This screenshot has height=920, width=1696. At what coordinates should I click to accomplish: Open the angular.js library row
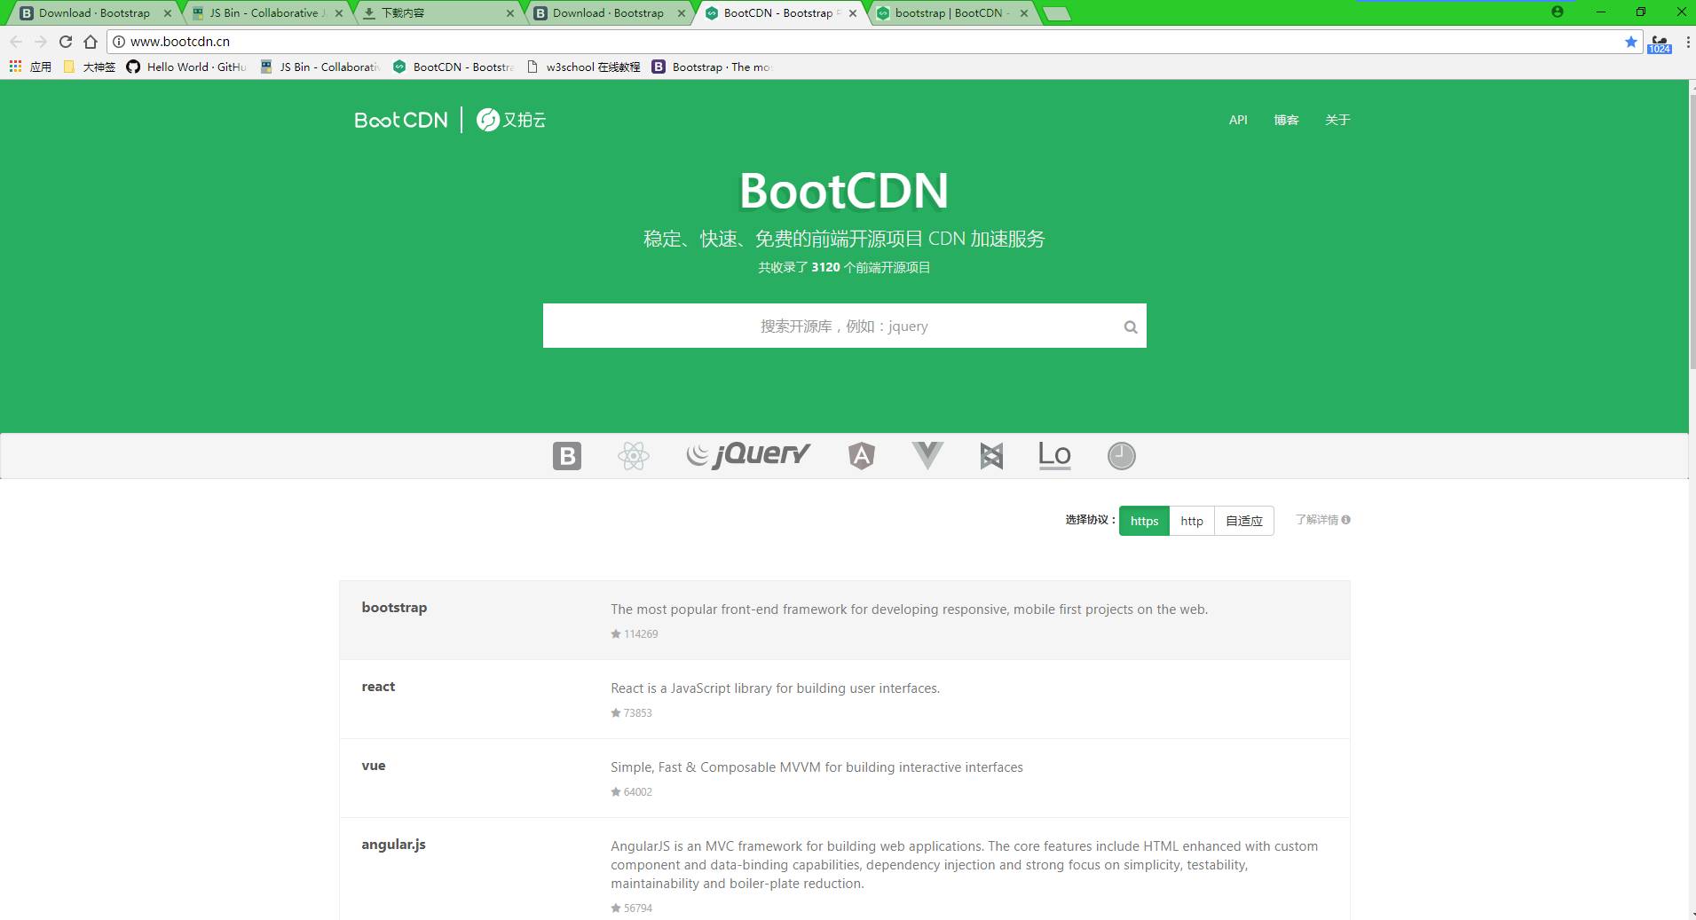tap(844, 869)
